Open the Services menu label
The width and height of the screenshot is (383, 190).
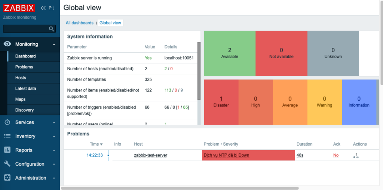(25, 122)
